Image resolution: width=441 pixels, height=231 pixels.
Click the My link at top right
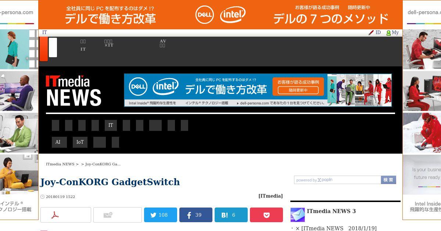pos(395,33)
